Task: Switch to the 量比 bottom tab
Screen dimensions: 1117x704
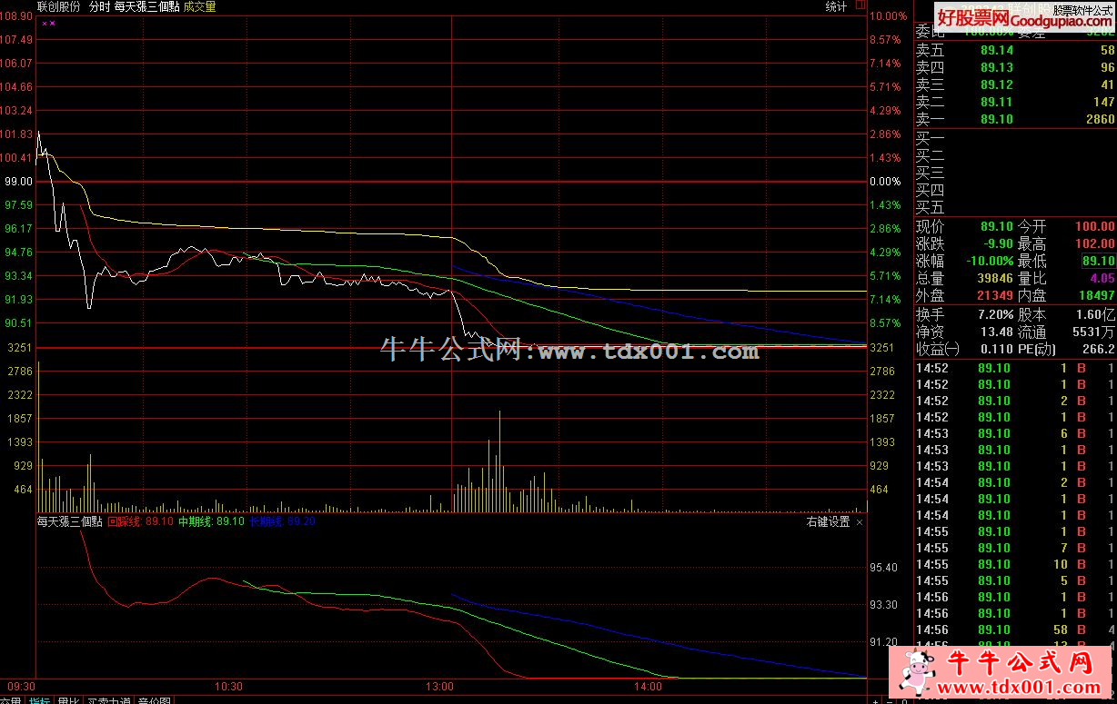Action: pyautogui.click(x=68, y=699)
